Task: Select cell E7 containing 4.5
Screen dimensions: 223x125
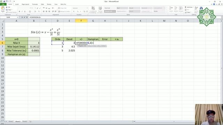Action: (x=69, y=47)
